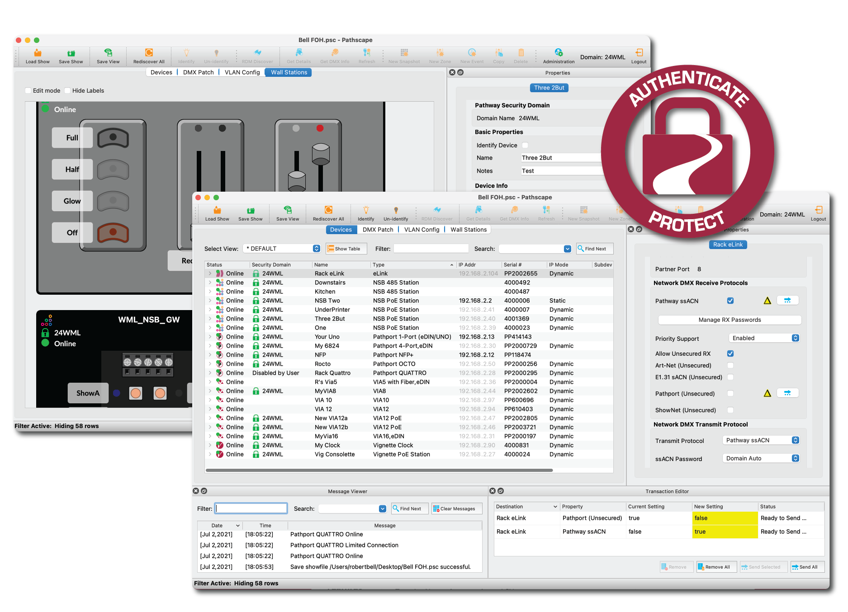Image resolution: width=848 pixels, height=612 pixels.
Task: Click Clear Messages button
Action: [457, 508]
